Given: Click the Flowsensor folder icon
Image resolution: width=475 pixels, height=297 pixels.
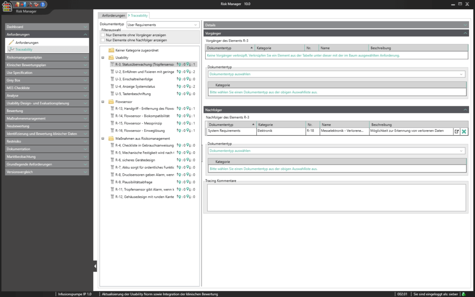Looking at the screenshot, I should (111, 101).
